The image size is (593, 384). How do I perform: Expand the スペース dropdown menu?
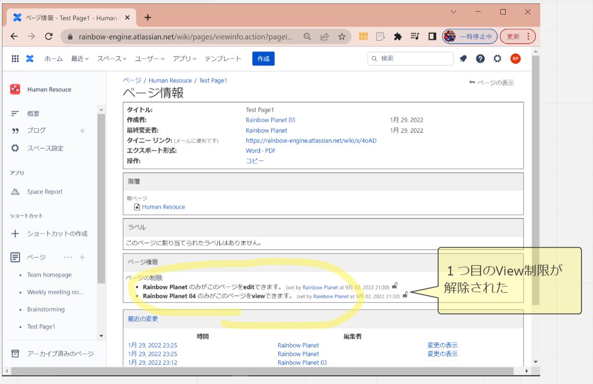[x=111, y=59]
